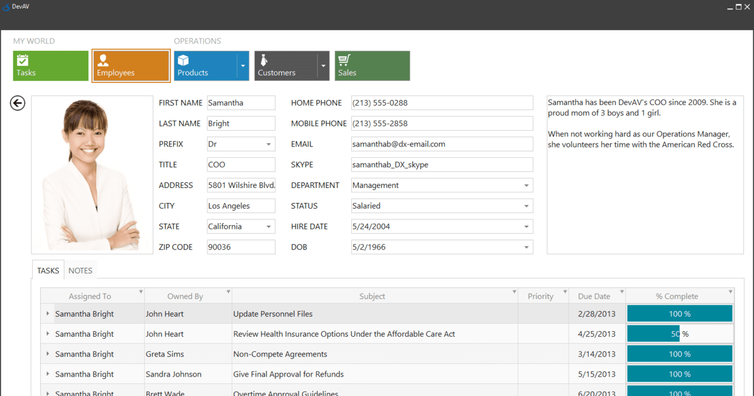
Task: Click the Customers module icon
Action: point(265,61)
